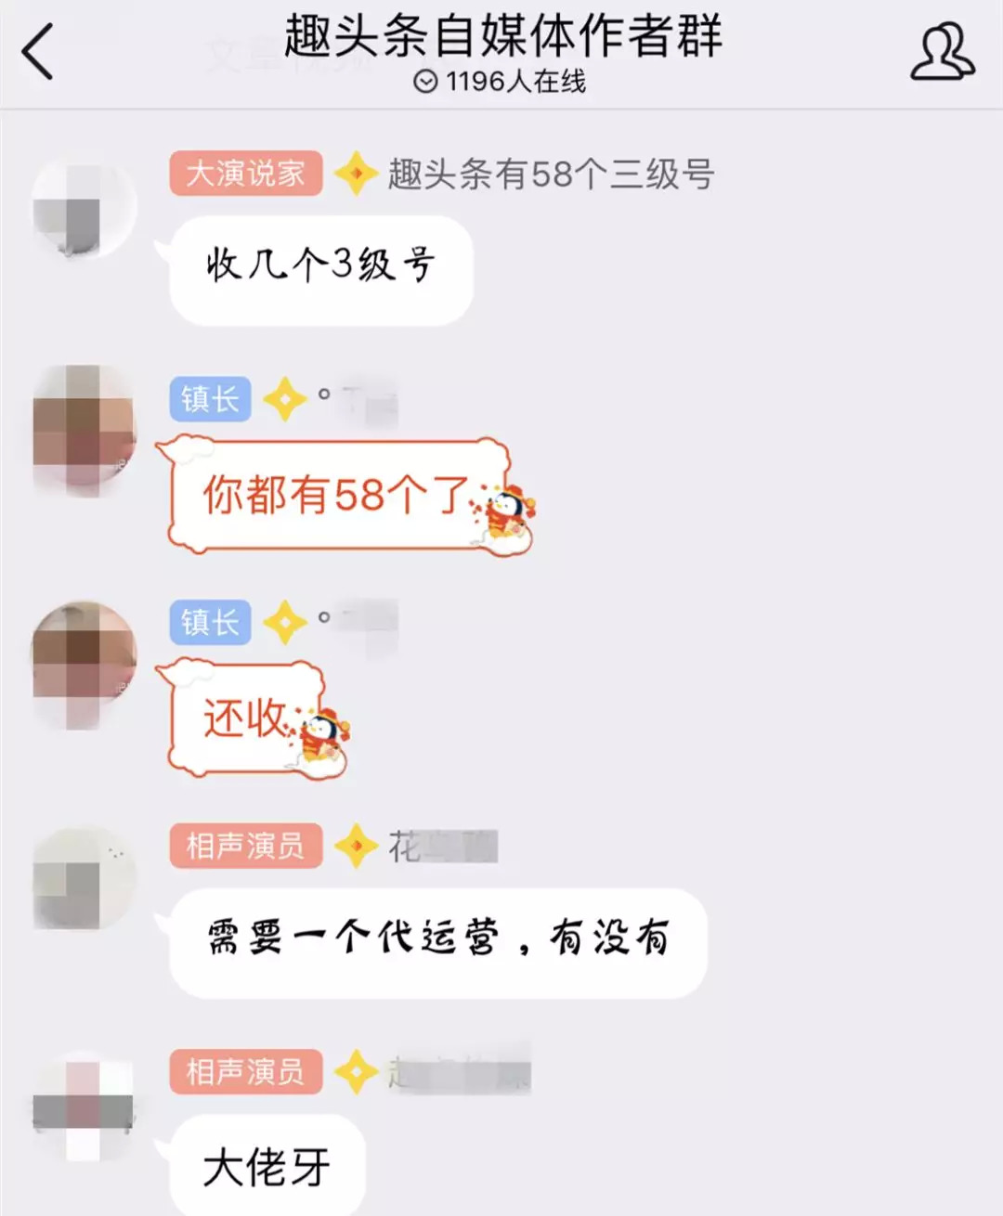Tap the diamond badge next to 花 username
This screenshot has width=1003, height=1216.
coord(356,847)
